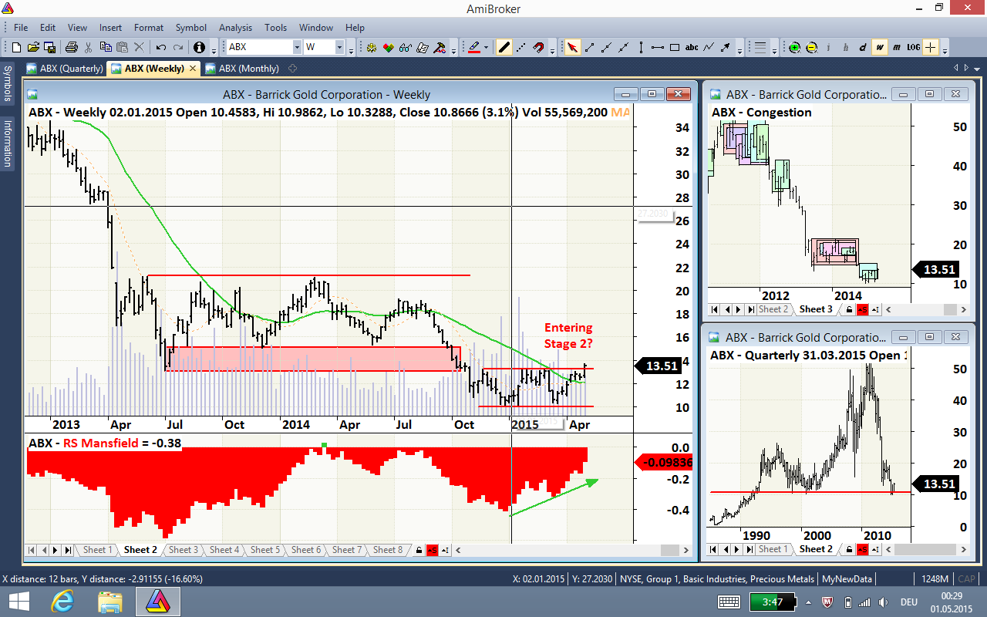Screen dimensions: 987x617
Task: Open the ABX ticker symbol dropdown
Action: pos(263,47)
